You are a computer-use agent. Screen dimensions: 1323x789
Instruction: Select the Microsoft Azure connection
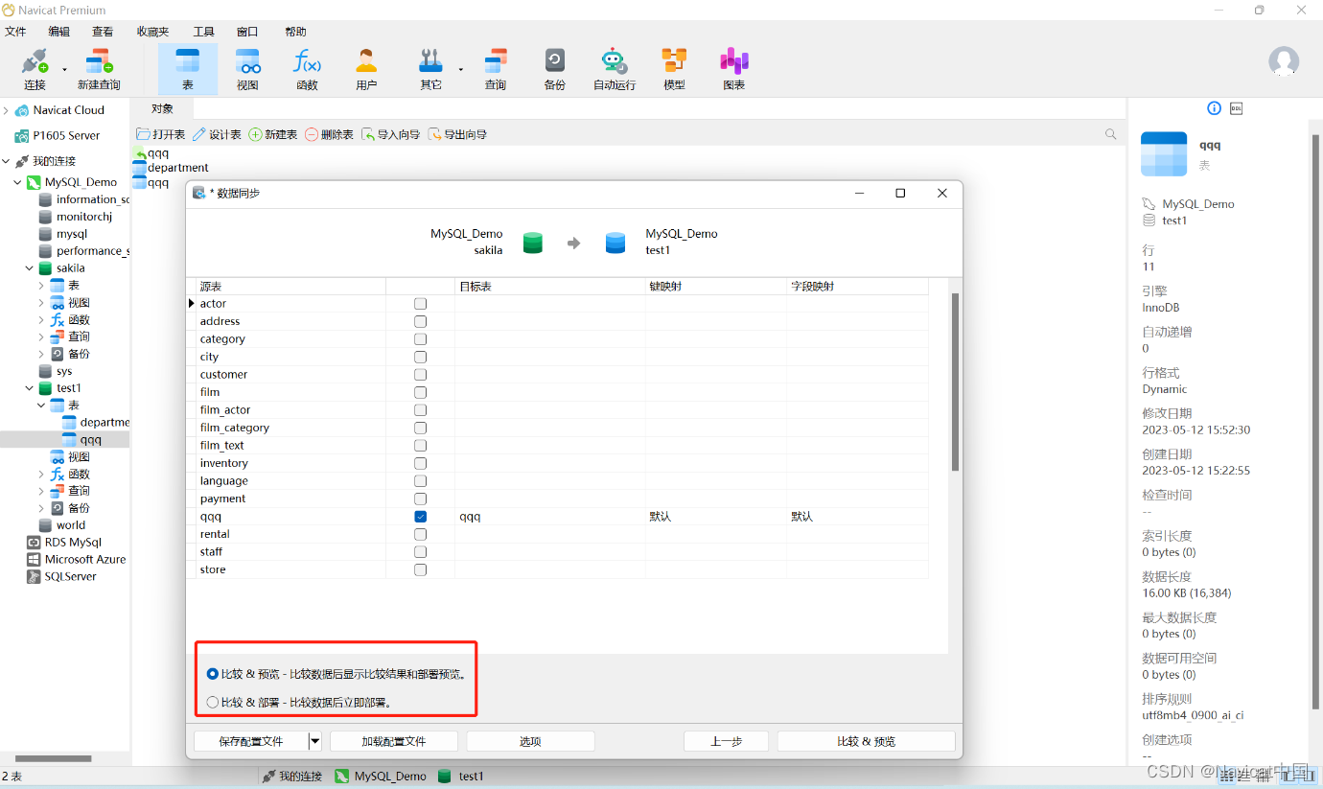(85, 560)
